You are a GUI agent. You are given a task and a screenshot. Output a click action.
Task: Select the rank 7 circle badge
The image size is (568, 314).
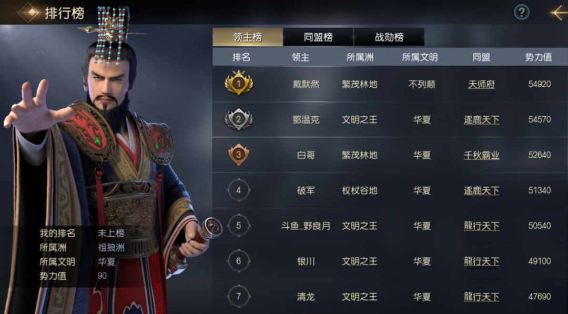pyautogui.click(x=239, y=297)
